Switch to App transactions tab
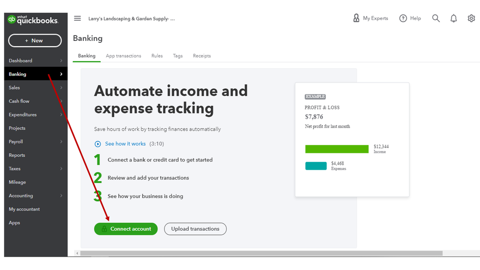 123,56
